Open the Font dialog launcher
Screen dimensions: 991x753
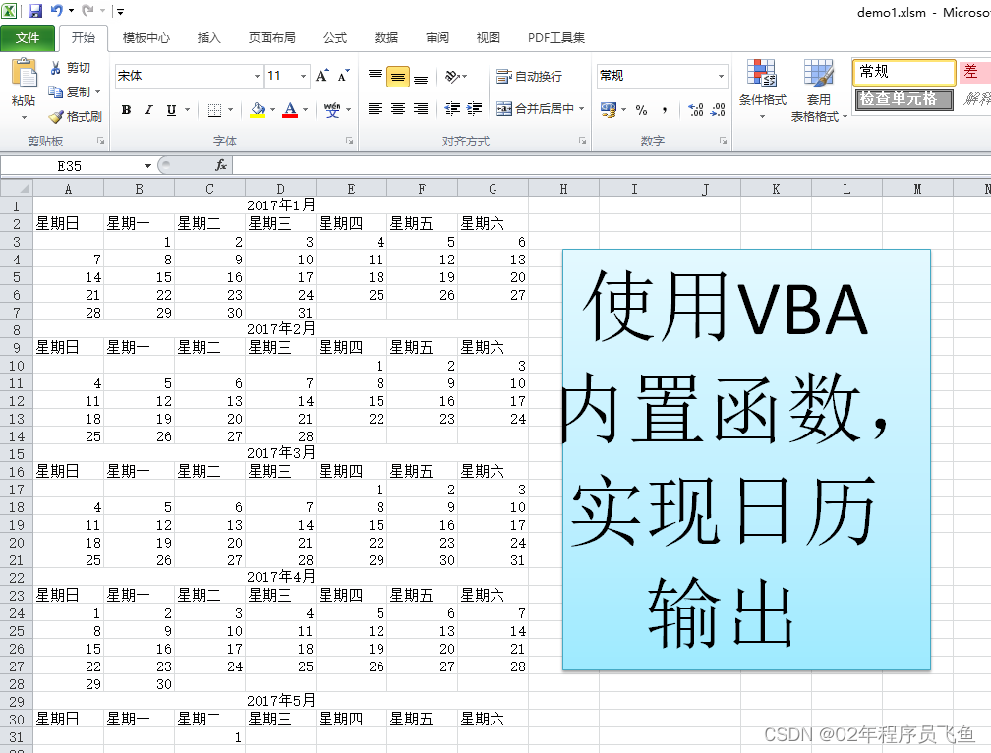(350, 141)
